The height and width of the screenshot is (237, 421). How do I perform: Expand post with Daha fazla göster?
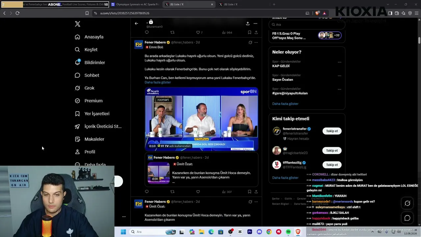158,82
